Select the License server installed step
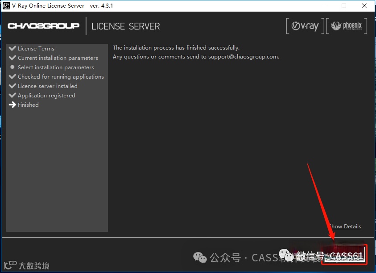 (47, 86)
